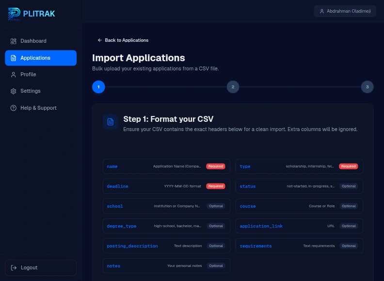Click the CSV file icon near Step 1

pos(111,122)
